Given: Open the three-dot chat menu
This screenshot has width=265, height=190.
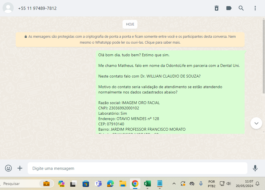Looking at the screenshot, I should [255, 8].
